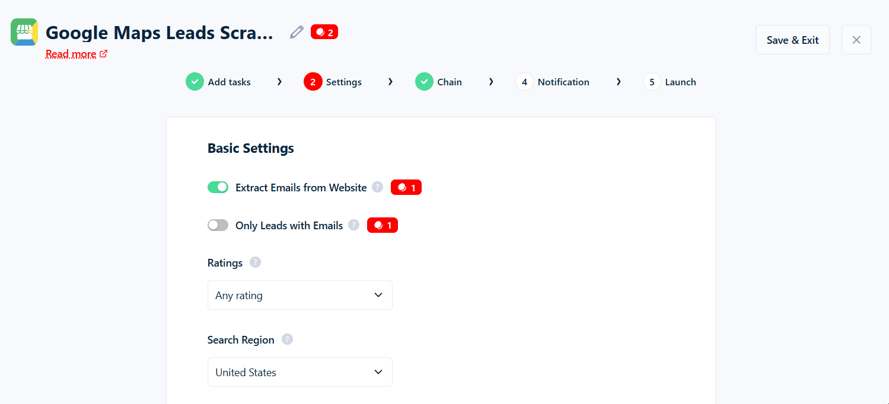The image size is (889, 404).
Task: Select the Settings step
Action: (x=333, y=82)
